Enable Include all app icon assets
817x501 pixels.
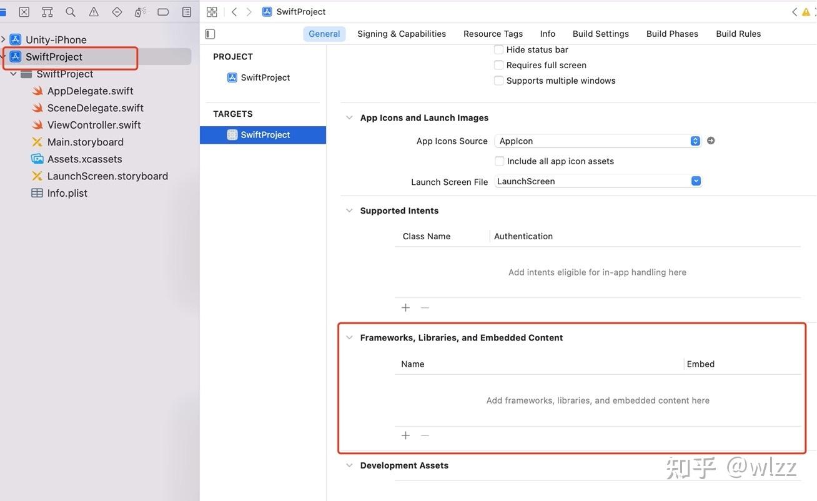[498, 161]
